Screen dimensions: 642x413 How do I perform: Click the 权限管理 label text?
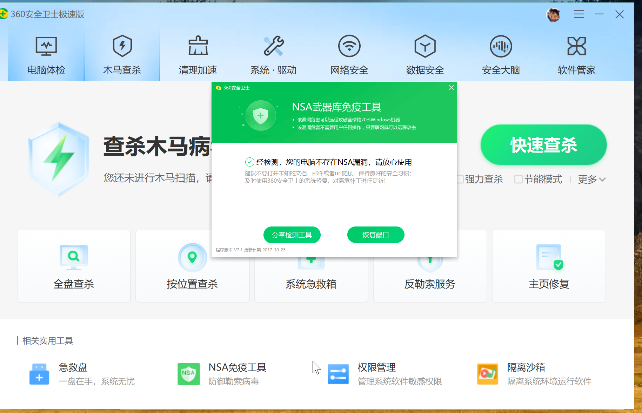tap(377, 367)
